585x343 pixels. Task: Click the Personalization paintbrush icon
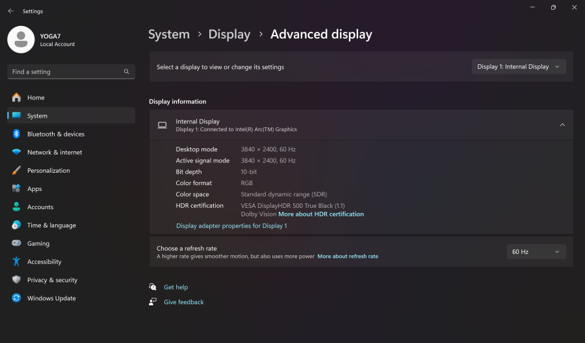(x=16, y=170)
